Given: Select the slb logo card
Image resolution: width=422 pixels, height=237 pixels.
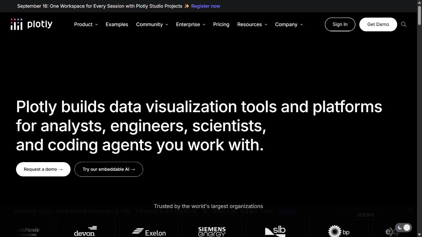Looking at the screenshot, I should 276,227.
